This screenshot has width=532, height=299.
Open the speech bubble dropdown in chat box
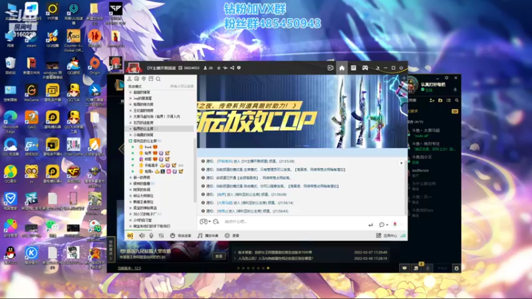pyautogui.click(x=384, y=225)
